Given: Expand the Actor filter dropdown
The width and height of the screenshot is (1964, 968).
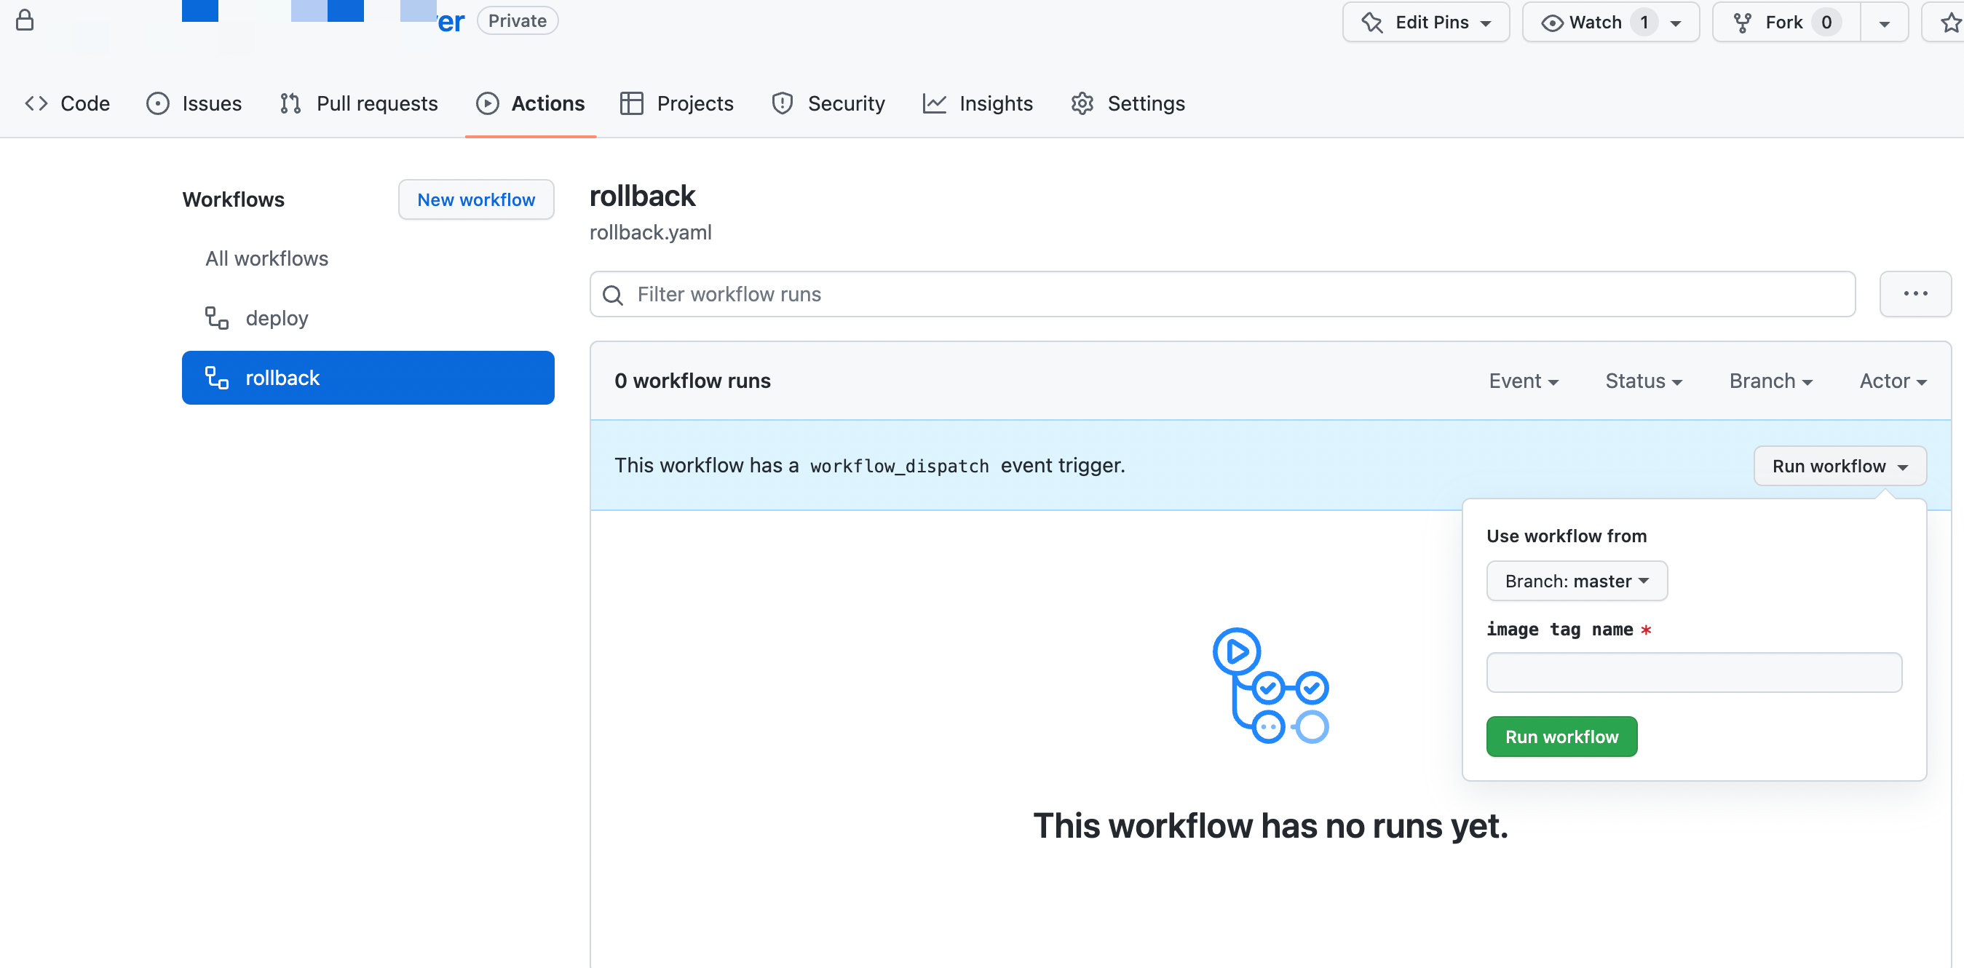Looking at the screenshot, I should point(1893,381).
